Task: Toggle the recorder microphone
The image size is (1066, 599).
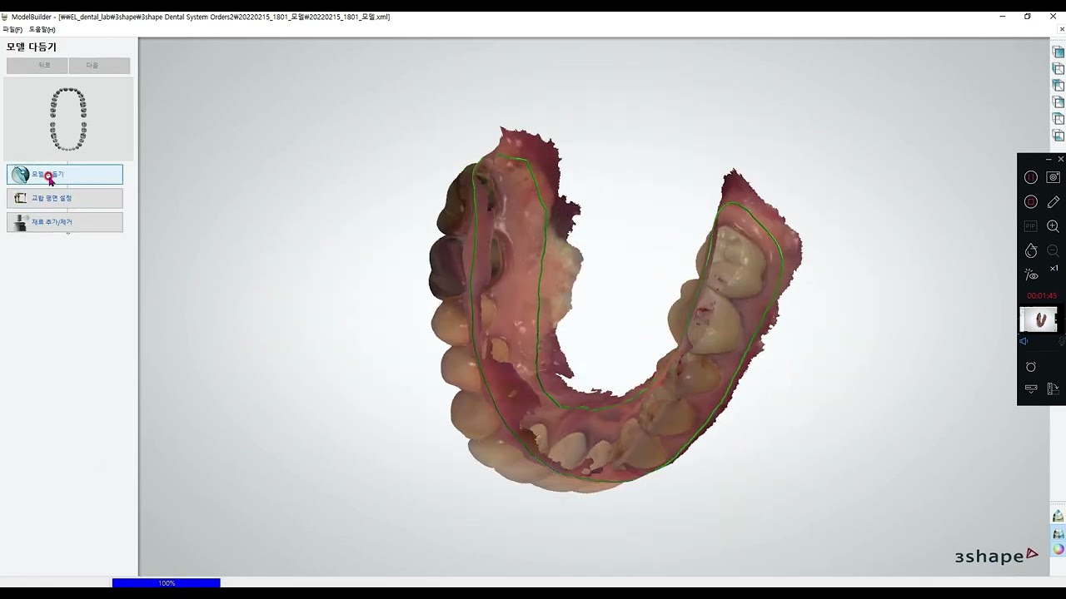Action: pos(1062,341)
